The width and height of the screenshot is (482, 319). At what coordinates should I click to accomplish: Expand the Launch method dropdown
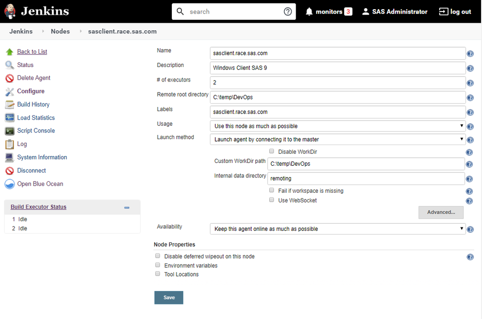(338, 140)
